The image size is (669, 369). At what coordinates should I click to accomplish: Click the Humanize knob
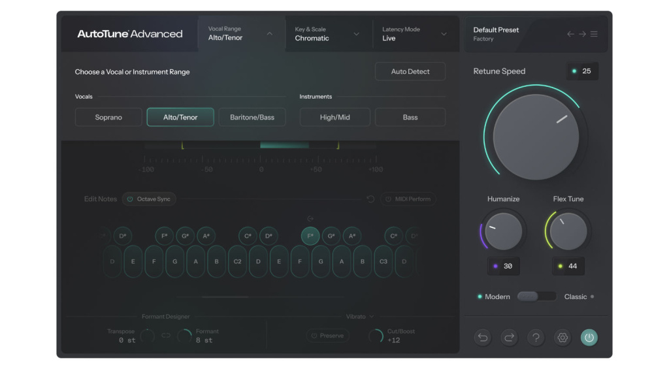pyautogui.click(x=504, y=231)
